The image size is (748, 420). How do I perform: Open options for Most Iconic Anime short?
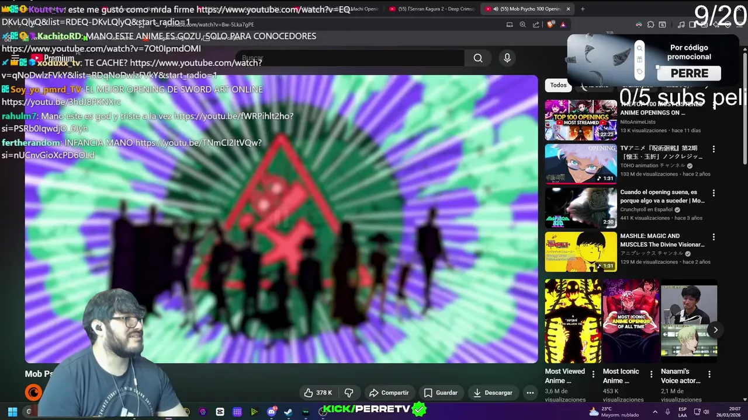coord(652,374)
